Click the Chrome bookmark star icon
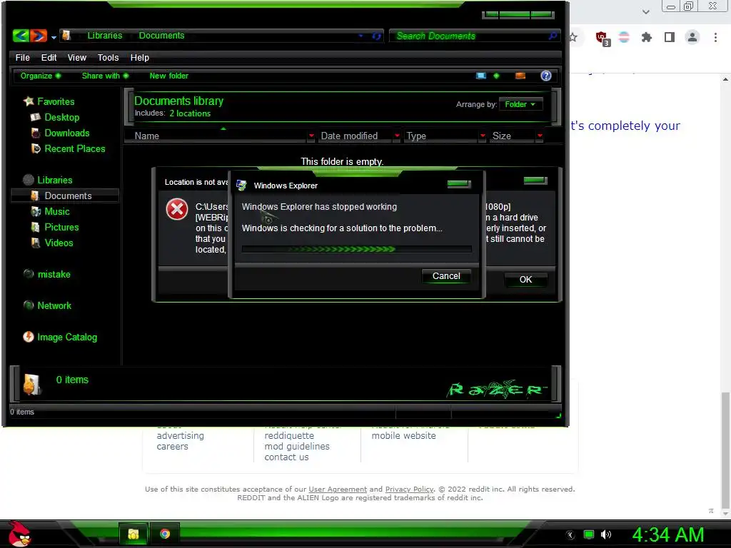731x548 pixels. tap(573, 37)
